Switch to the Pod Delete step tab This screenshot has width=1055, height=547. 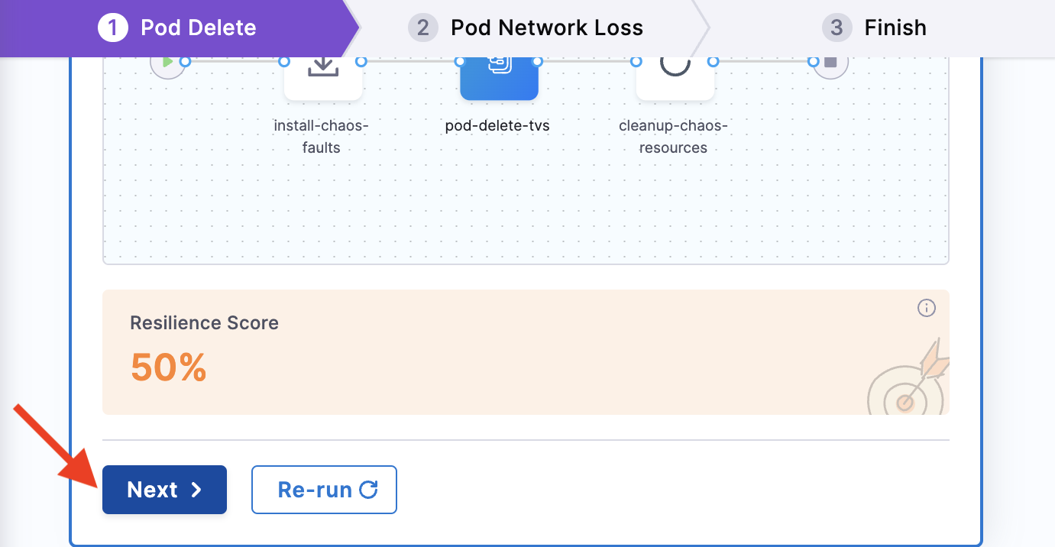click(178, 28)
